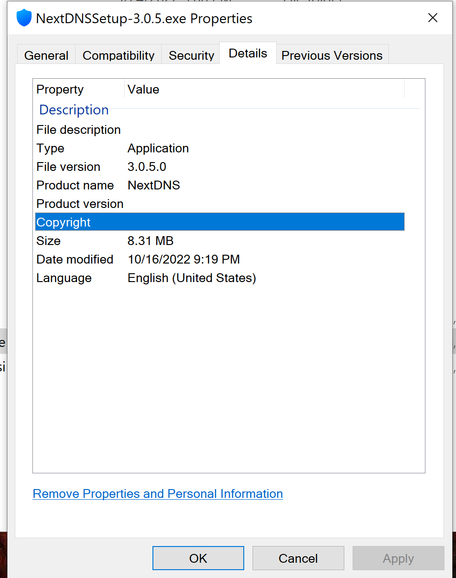
Task: Select the Product name row
Action: tap(220, 185)
